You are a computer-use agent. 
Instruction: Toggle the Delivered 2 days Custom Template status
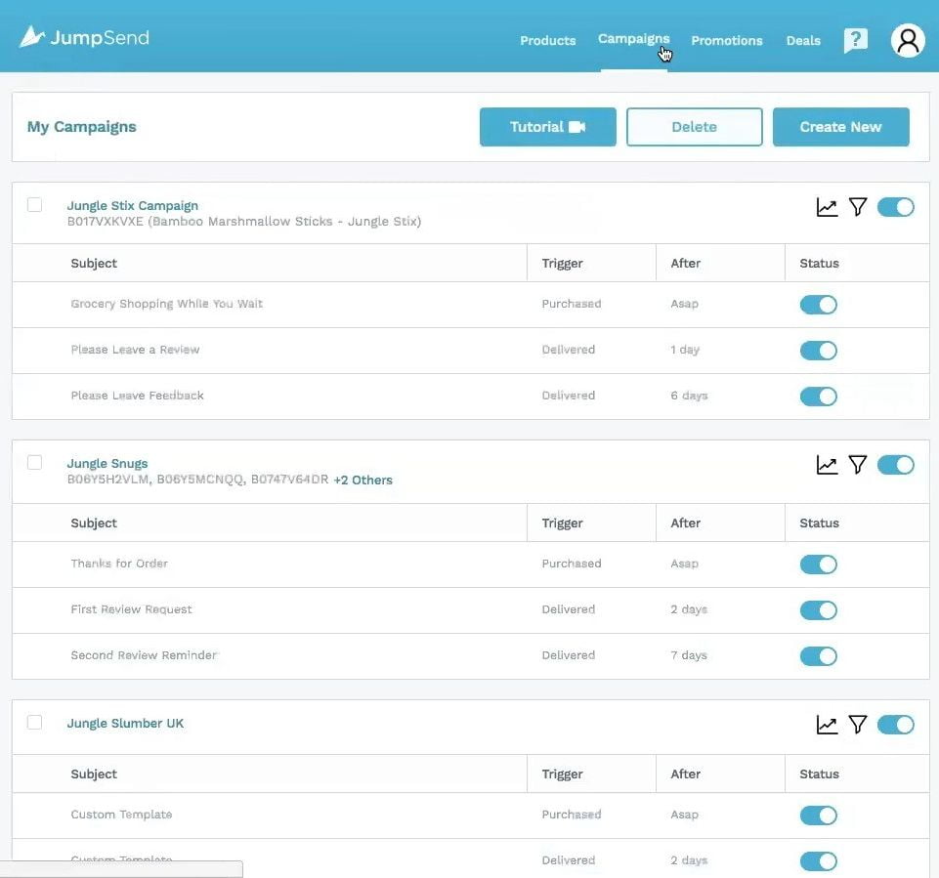click(x=818, y=861)
